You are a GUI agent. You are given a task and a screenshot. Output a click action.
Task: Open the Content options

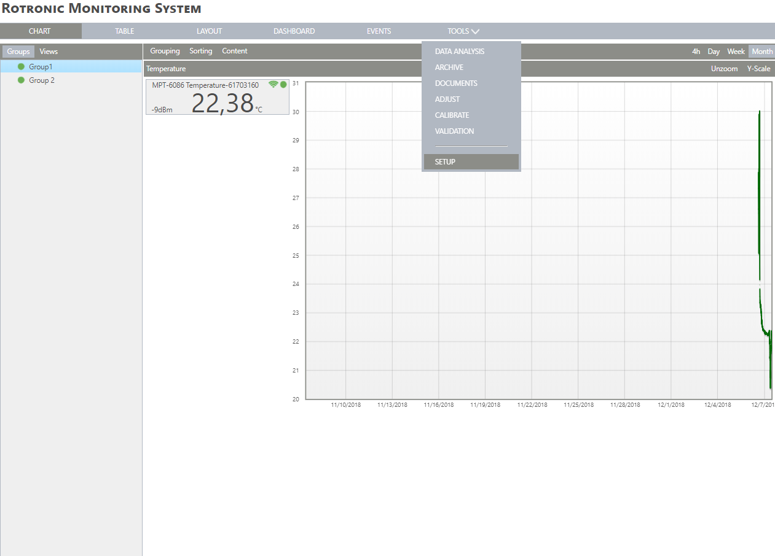(x=235, y=51)
